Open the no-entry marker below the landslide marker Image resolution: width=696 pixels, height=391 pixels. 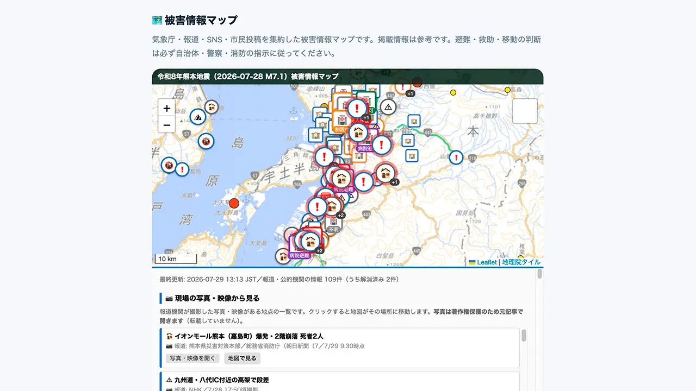click(206, 141)
